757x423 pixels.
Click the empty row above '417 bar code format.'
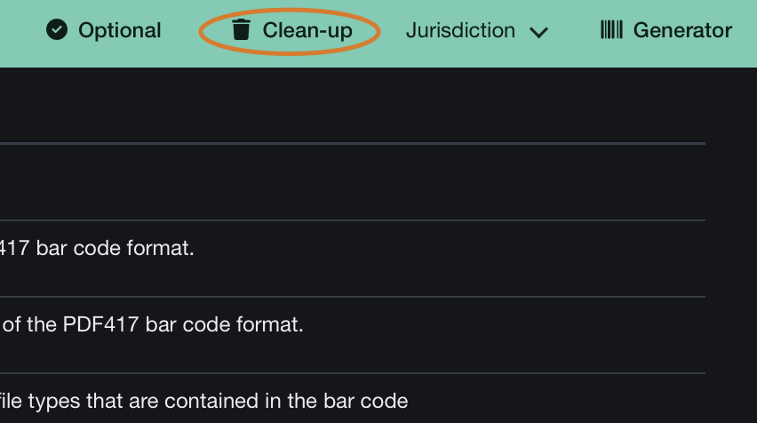coord(267,182)
